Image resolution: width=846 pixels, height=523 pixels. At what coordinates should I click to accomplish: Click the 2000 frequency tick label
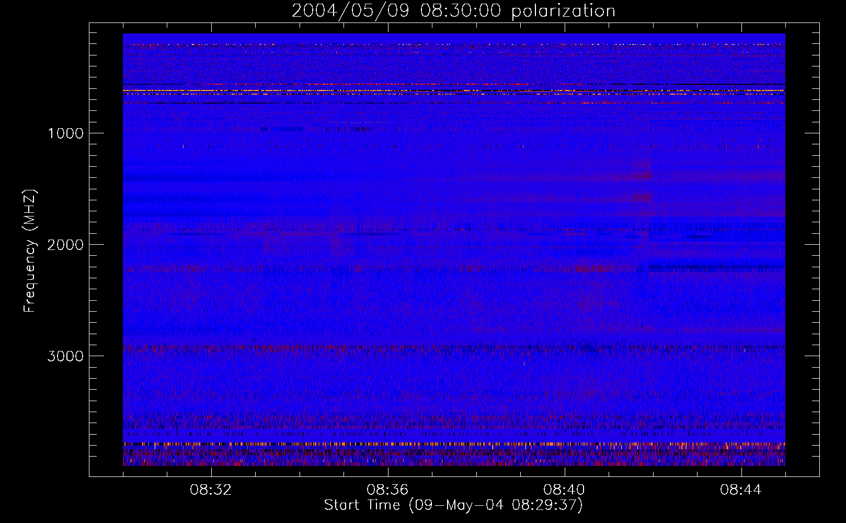tap(65, 245)
